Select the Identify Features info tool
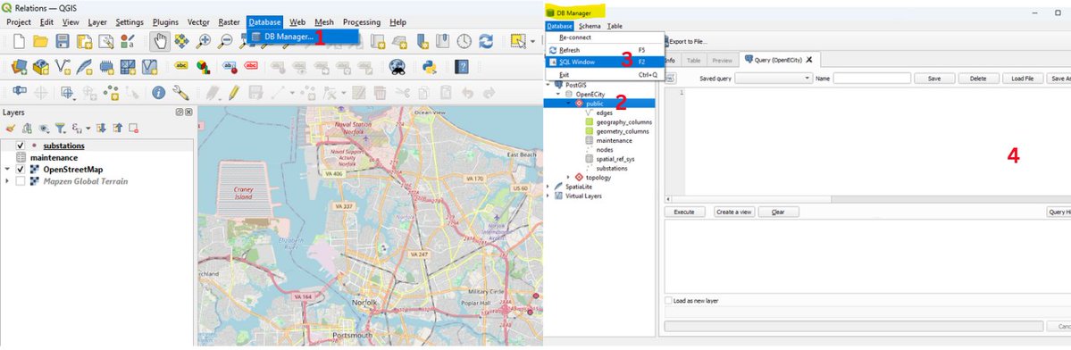 point(158,92)
